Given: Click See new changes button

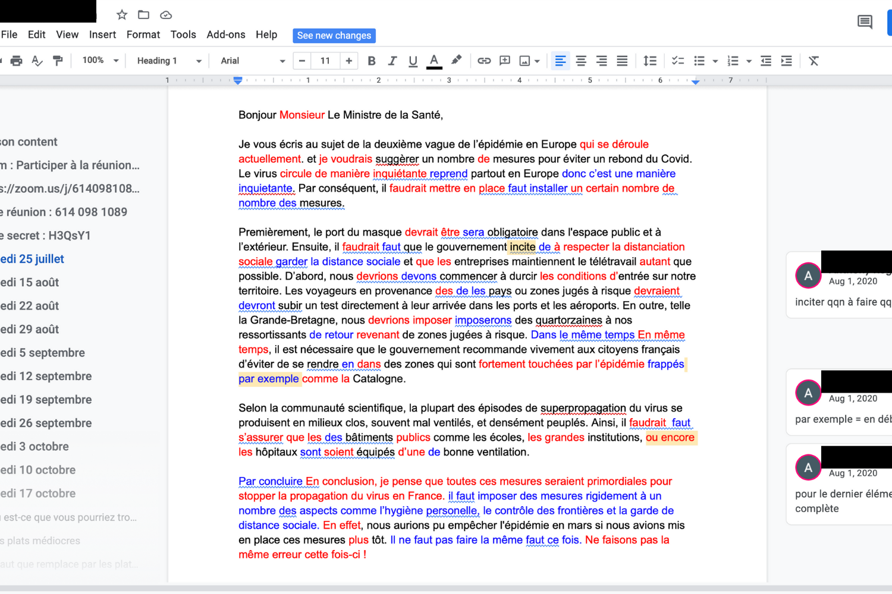Looking at the screenshot, I should tap(334, 36).
